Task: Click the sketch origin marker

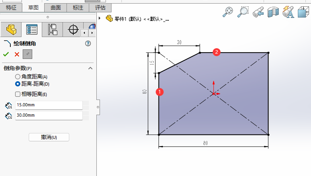Action: 213,94
